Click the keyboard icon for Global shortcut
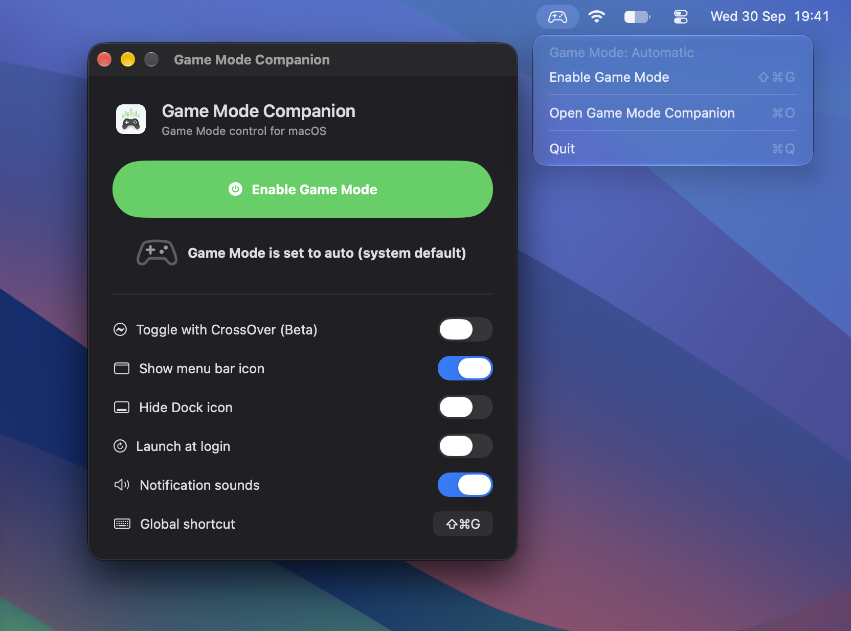Image resolution: width=851 pixels, height=631 pixels. pyautogui.click(x=122, y=524)
